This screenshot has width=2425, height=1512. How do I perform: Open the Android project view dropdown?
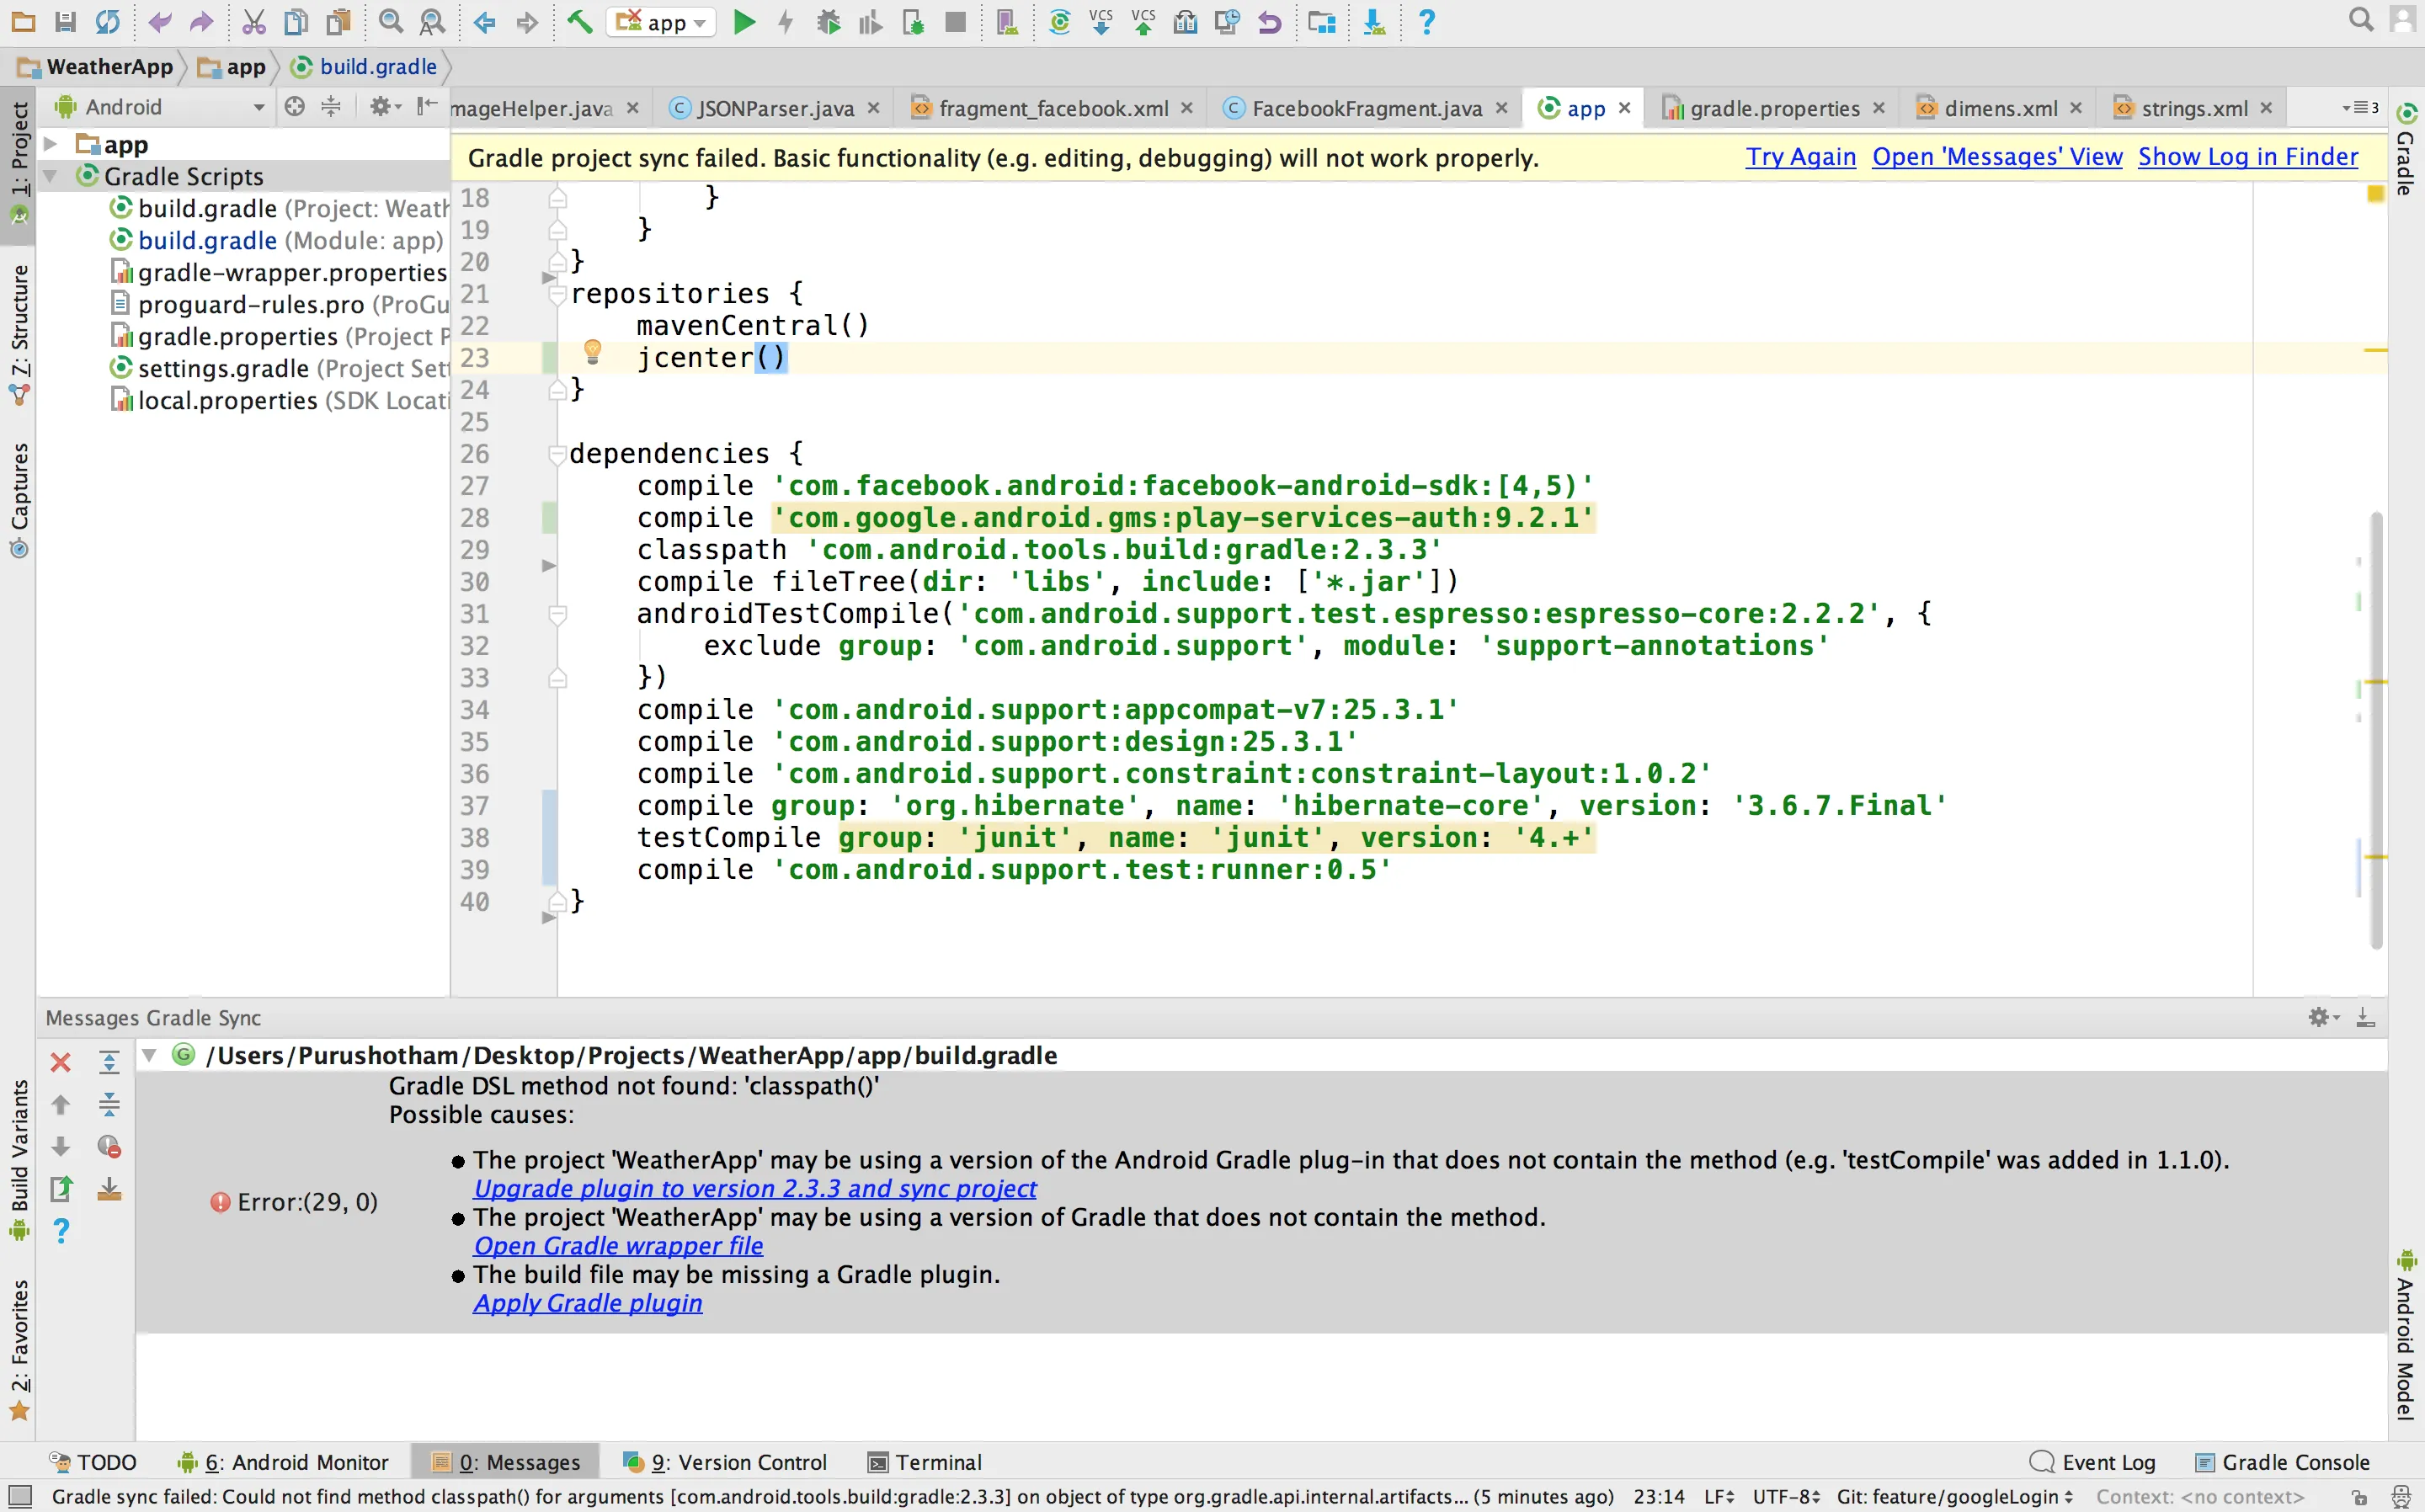(160, 107)
